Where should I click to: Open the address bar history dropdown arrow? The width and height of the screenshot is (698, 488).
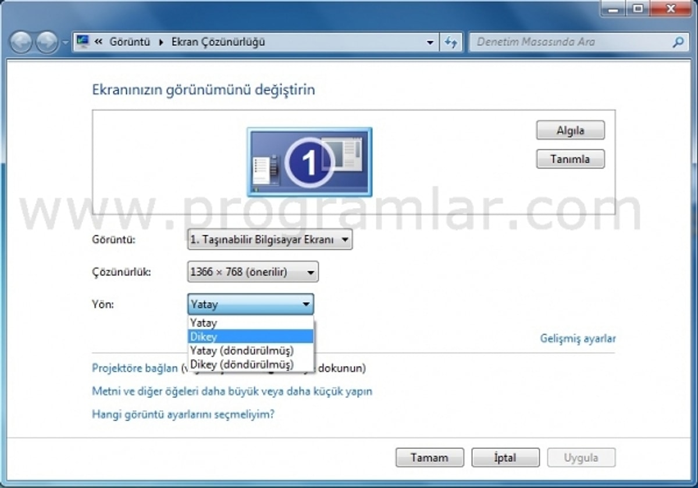pos(430,42)
